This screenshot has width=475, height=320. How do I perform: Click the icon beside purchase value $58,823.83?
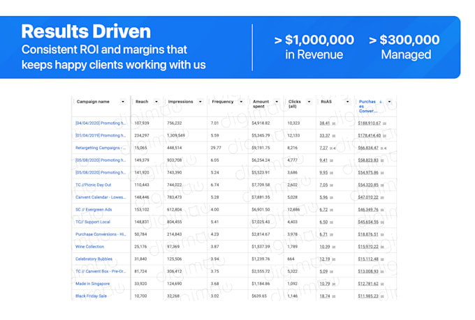tap(382, 160)
